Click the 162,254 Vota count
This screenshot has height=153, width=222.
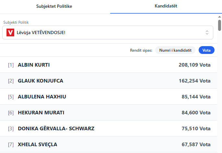[194, 81]
